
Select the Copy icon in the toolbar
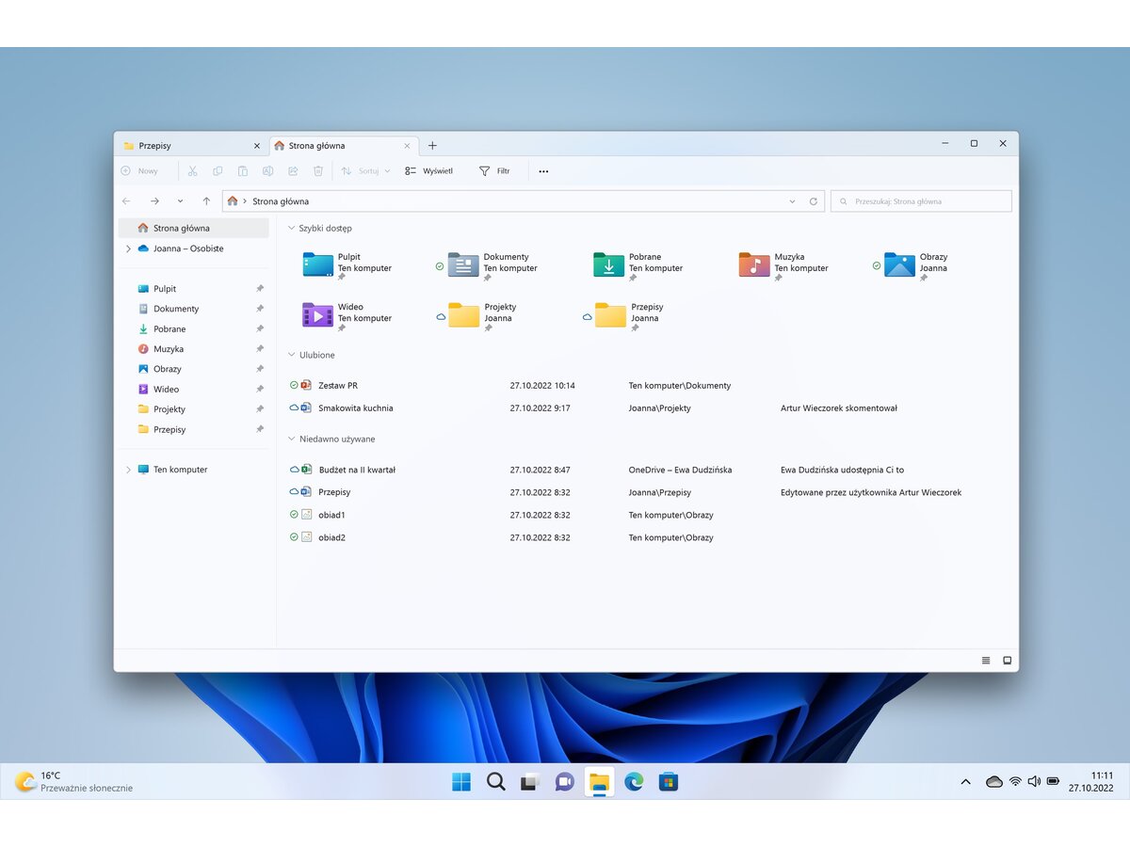[x=218, y=170]
